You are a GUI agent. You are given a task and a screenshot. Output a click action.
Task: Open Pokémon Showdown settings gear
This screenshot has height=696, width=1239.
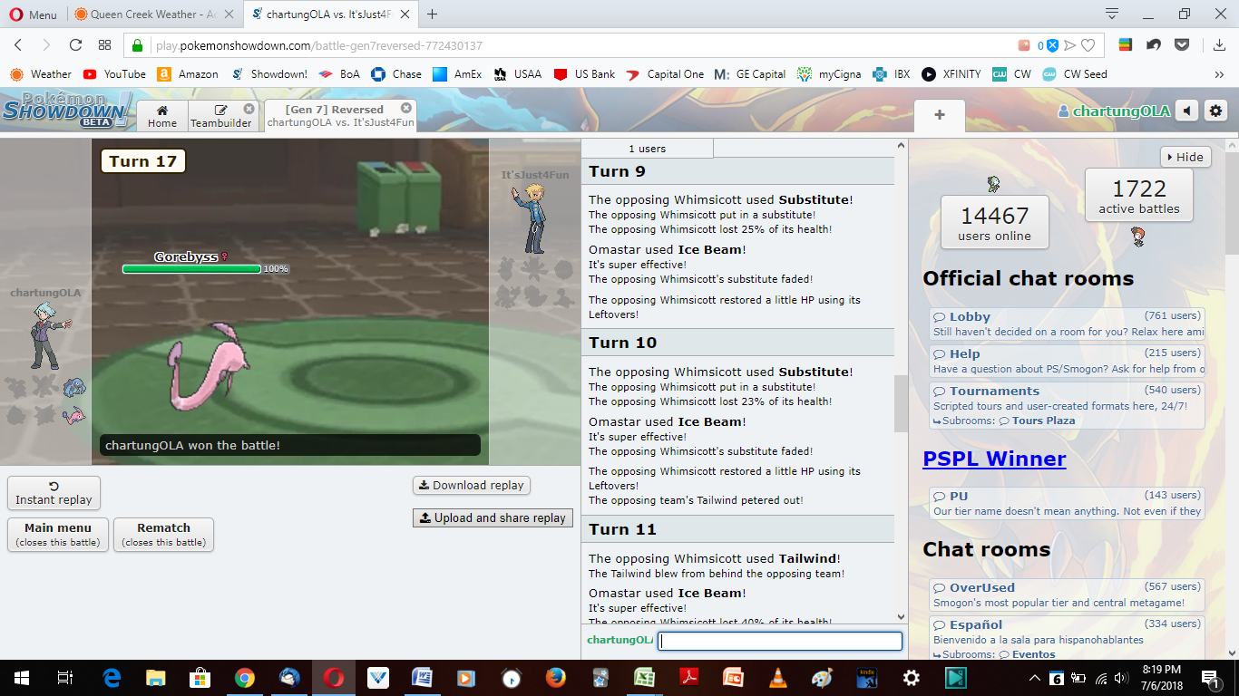[1215, 111]
